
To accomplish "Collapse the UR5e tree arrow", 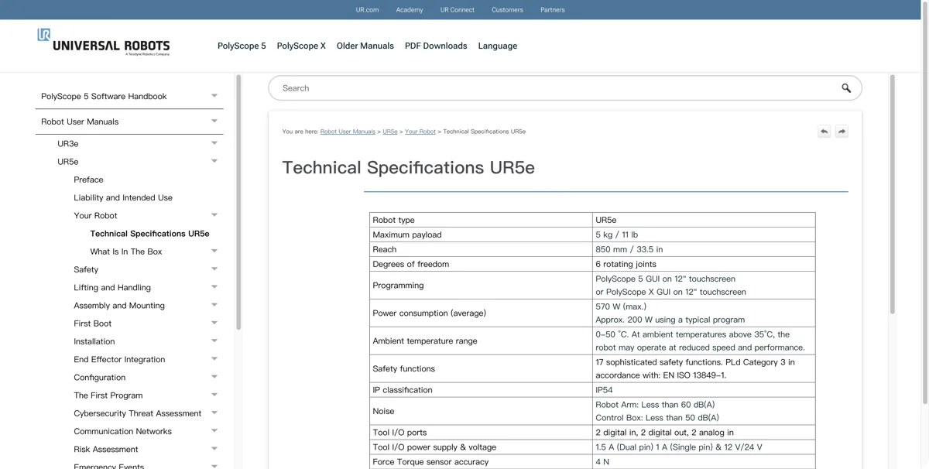I will point(214,162).
